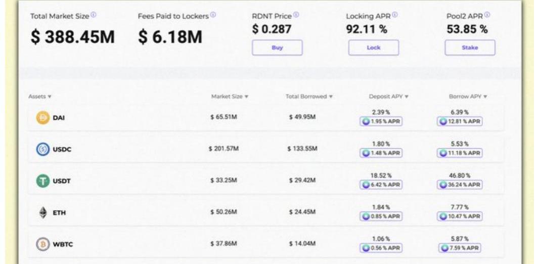This screenshot has height=264, width=539.
Task: Click the 6.42% APR badge for USDT deposit
Action: coord(381,185)
